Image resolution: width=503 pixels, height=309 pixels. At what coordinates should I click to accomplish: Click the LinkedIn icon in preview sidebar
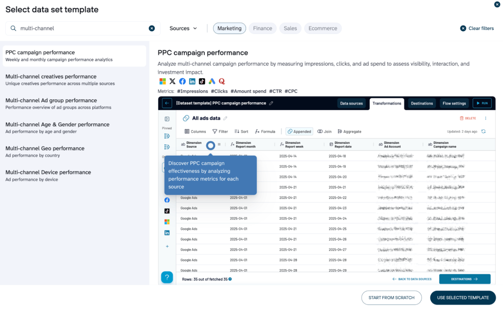click(x=167, y=232)
